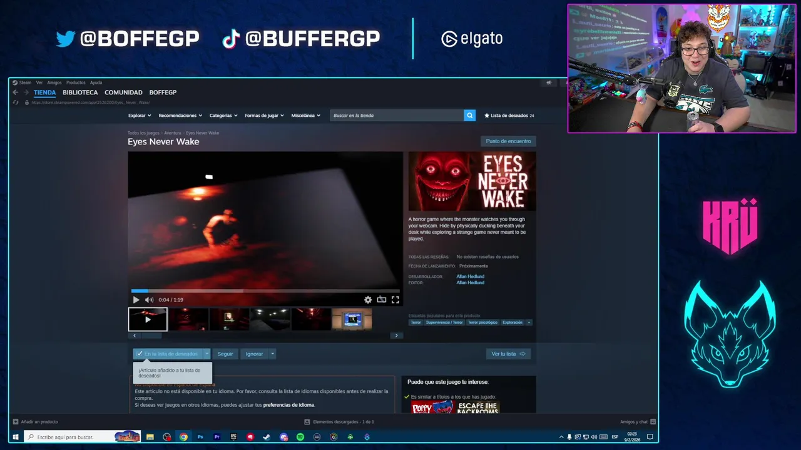Click the Terror psicológico tag
Image resolution: width=801 pixels, height=450 pixels.
pyautogui.click(x=482, y=322)
